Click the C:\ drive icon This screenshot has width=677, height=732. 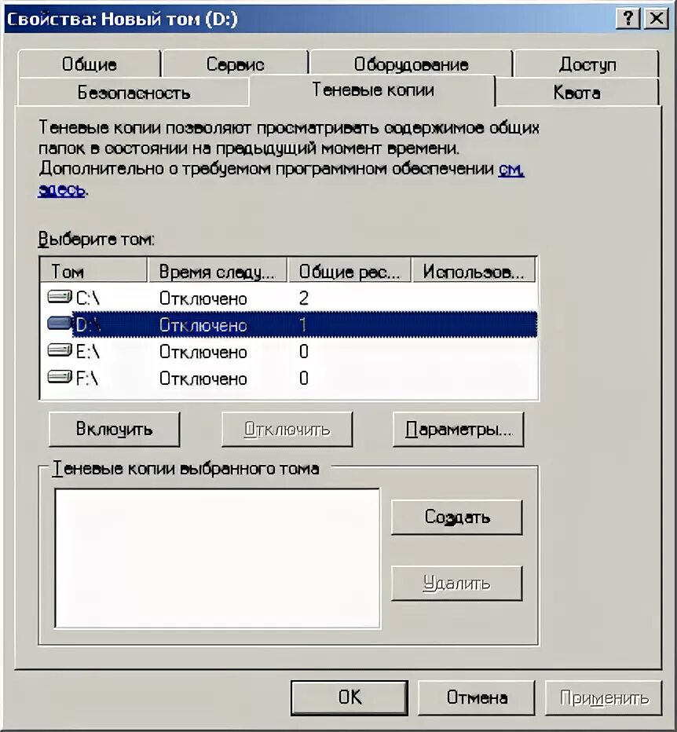point(59,296)
